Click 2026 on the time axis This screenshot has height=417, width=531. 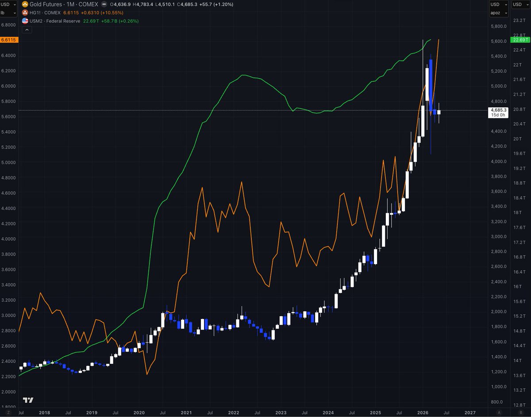click(423, 412)
